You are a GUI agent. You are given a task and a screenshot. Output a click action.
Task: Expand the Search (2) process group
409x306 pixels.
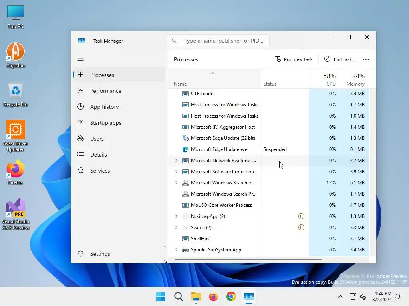click(176, 228)
